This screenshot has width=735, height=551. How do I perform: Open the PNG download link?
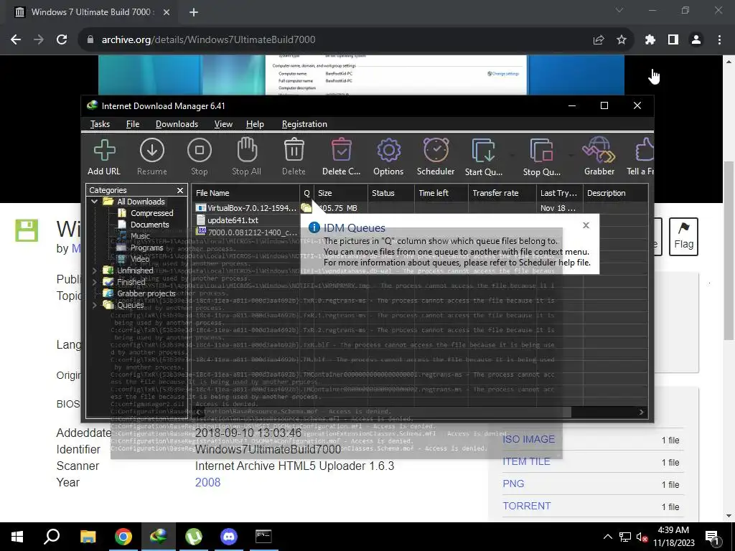coord(513,484)
